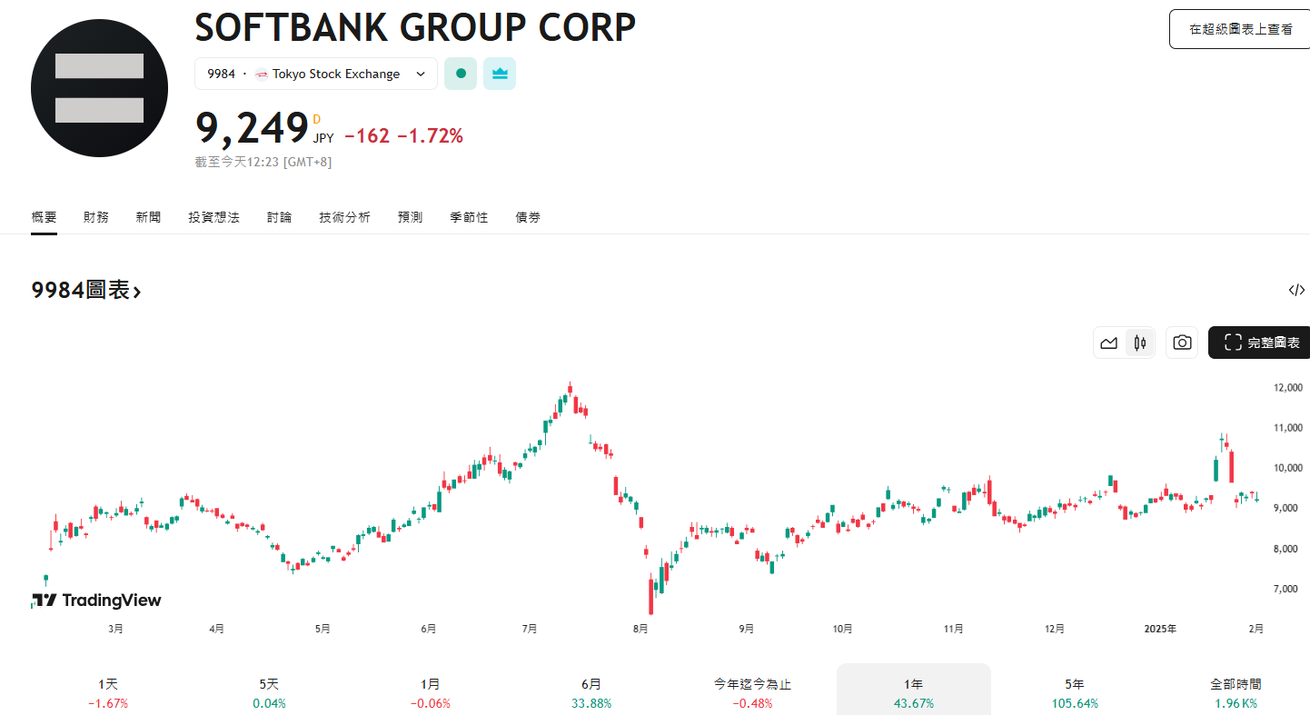The width and height of the screenshot is (1310, 715).
Task: Open the embed code </> icon
Action: pyautogui.click(x=1297, y=289)
